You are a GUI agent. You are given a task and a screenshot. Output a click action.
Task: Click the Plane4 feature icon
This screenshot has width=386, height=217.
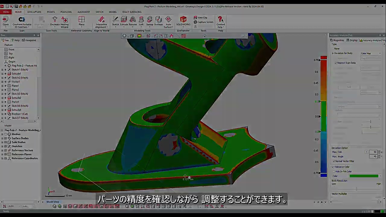(9, 102)
